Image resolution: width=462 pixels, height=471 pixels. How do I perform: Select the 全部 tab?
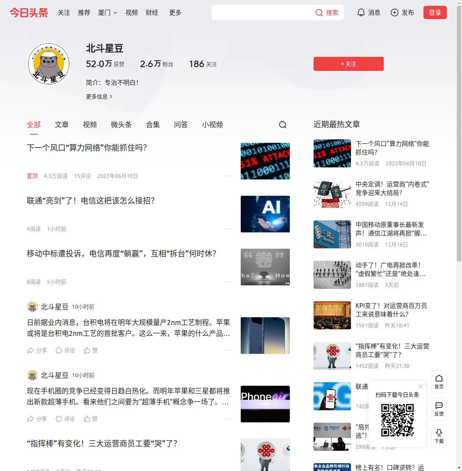34,125
